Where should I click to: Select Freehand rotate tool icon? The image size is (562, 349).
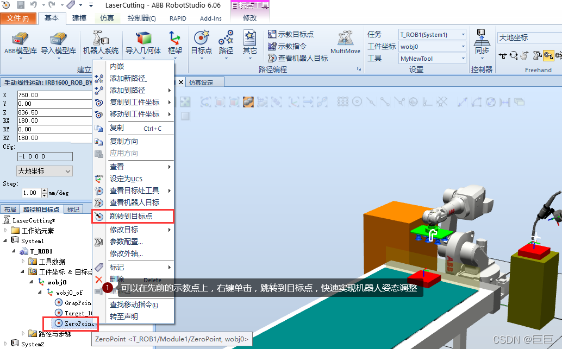[514, 55]
